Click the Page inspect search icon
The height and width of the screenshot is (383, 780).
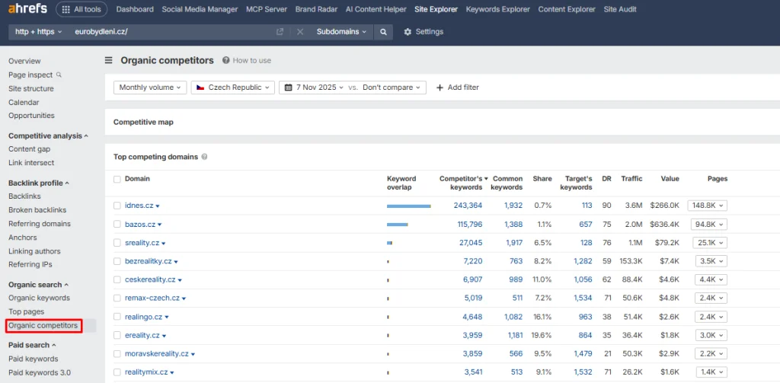(x=59, y=75)
